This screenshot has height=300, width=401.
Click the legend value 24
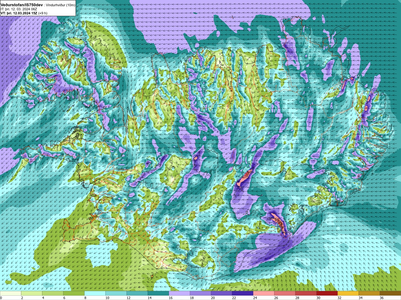coord(255,298)
